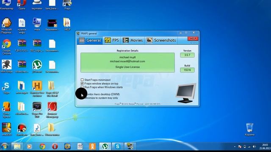Image resolution: width=271 pixels, height=152 pixels.
Task: Select the maze desktop icon
Action: point(37,24)
